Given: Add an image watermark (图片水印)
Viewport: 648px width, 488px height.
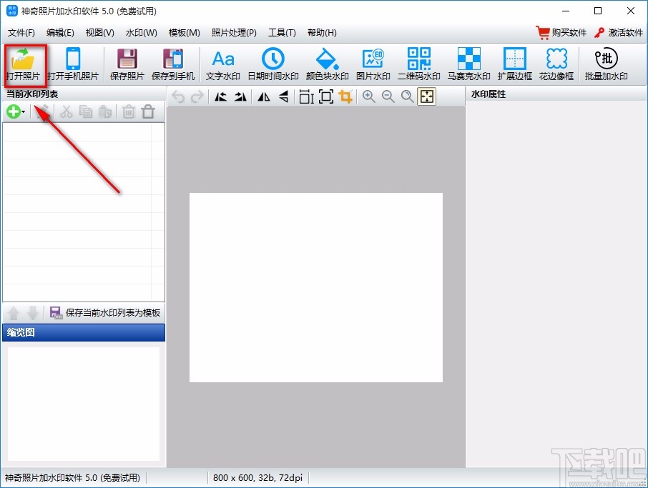Looking at the screenshot, I should (373, 64).
